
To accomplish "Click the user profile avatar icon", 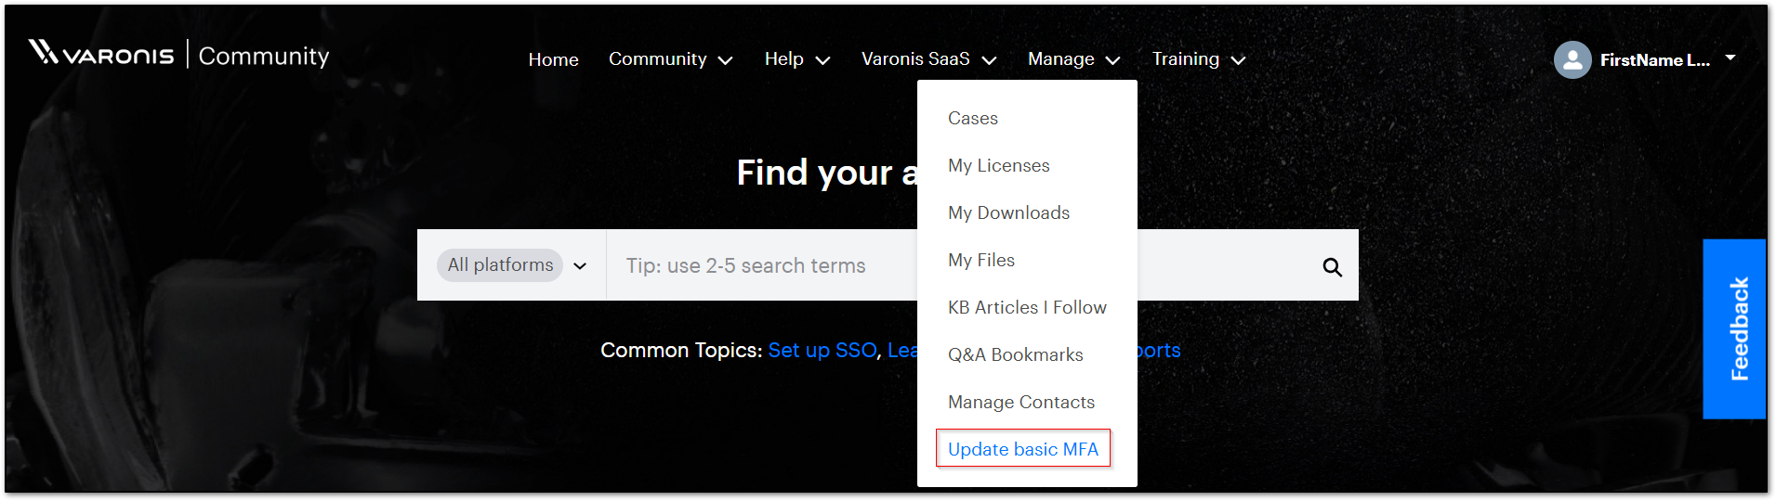I will tap(1572, 60).
